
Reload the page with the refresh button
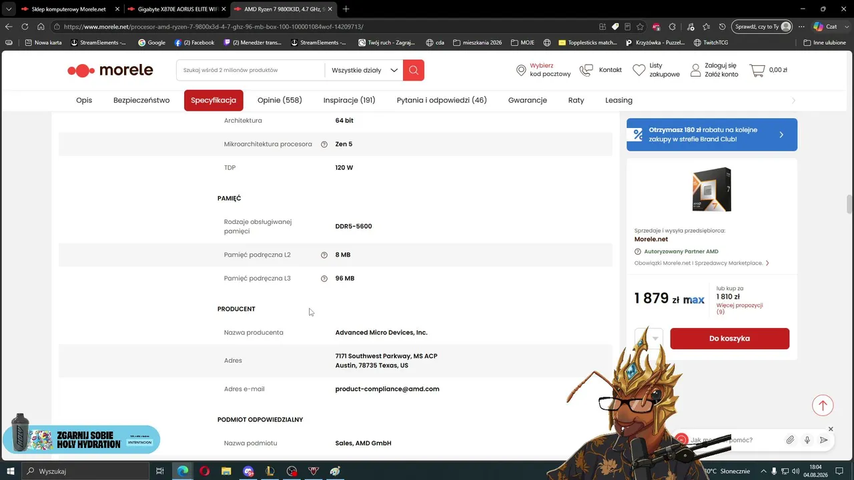coord(25,27)
